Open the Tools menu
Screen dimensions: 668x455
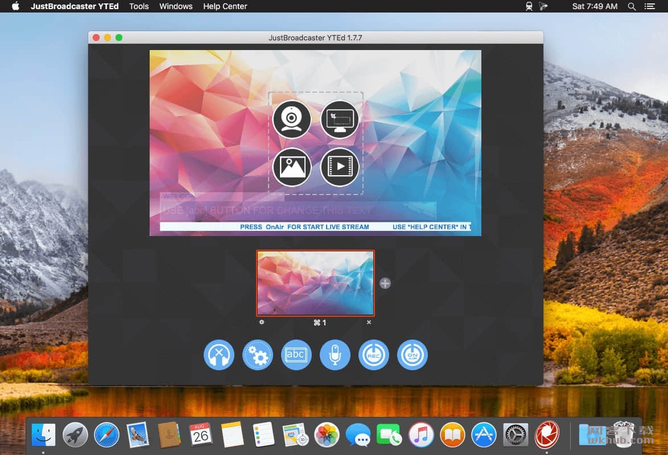click(x=139, y=6)
